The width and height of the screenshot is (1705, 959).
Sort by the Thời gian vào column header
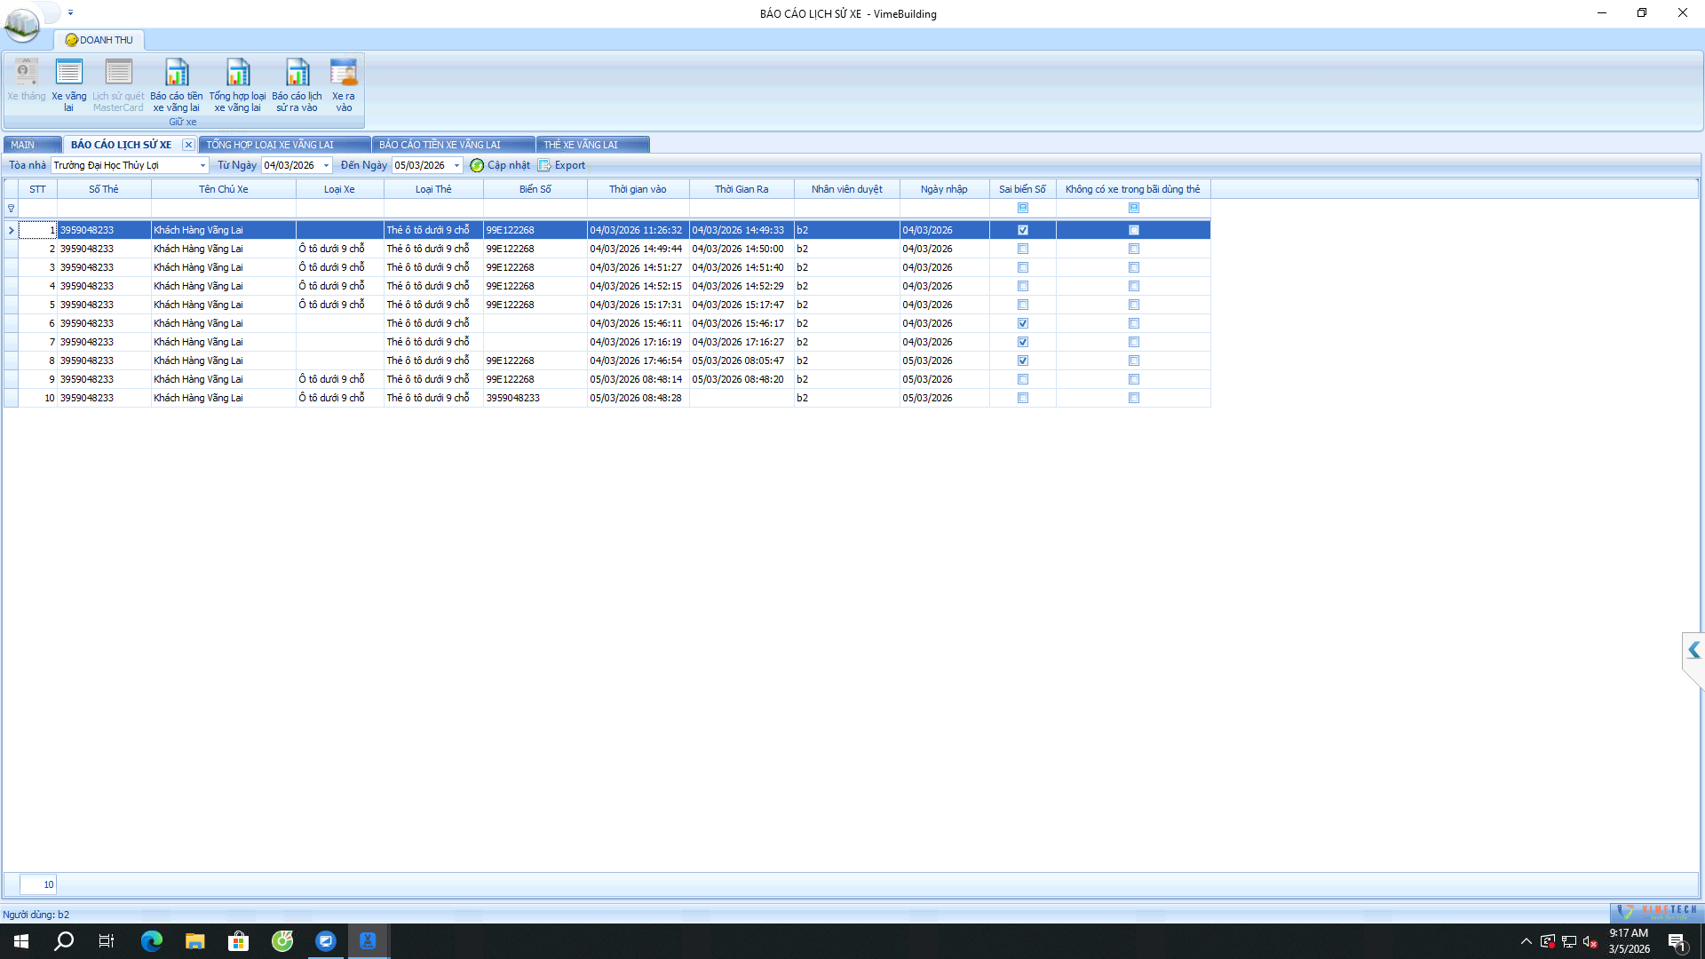click(638, 189)
